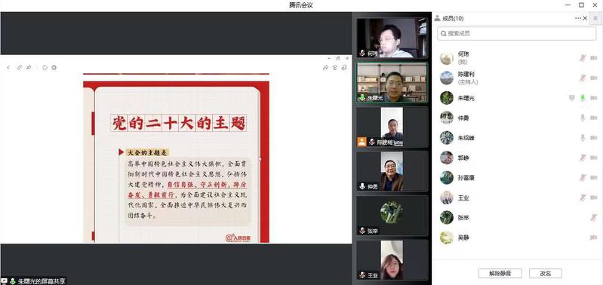Click the 解除静音 unmute button
603x285 pixels.
(500, 274)
